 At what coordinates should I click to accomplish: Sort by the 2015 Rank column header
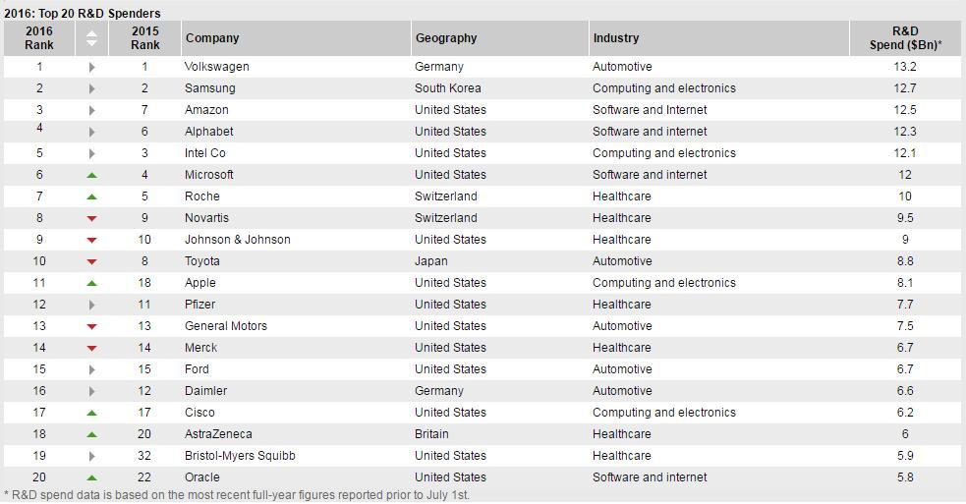point(144,38)
